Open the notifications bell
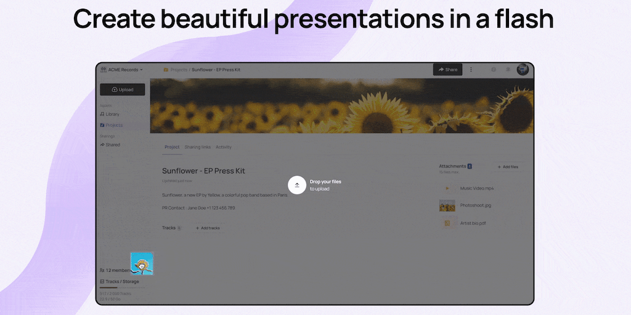The width and height of the screenshot is (631, 315). 508,70
